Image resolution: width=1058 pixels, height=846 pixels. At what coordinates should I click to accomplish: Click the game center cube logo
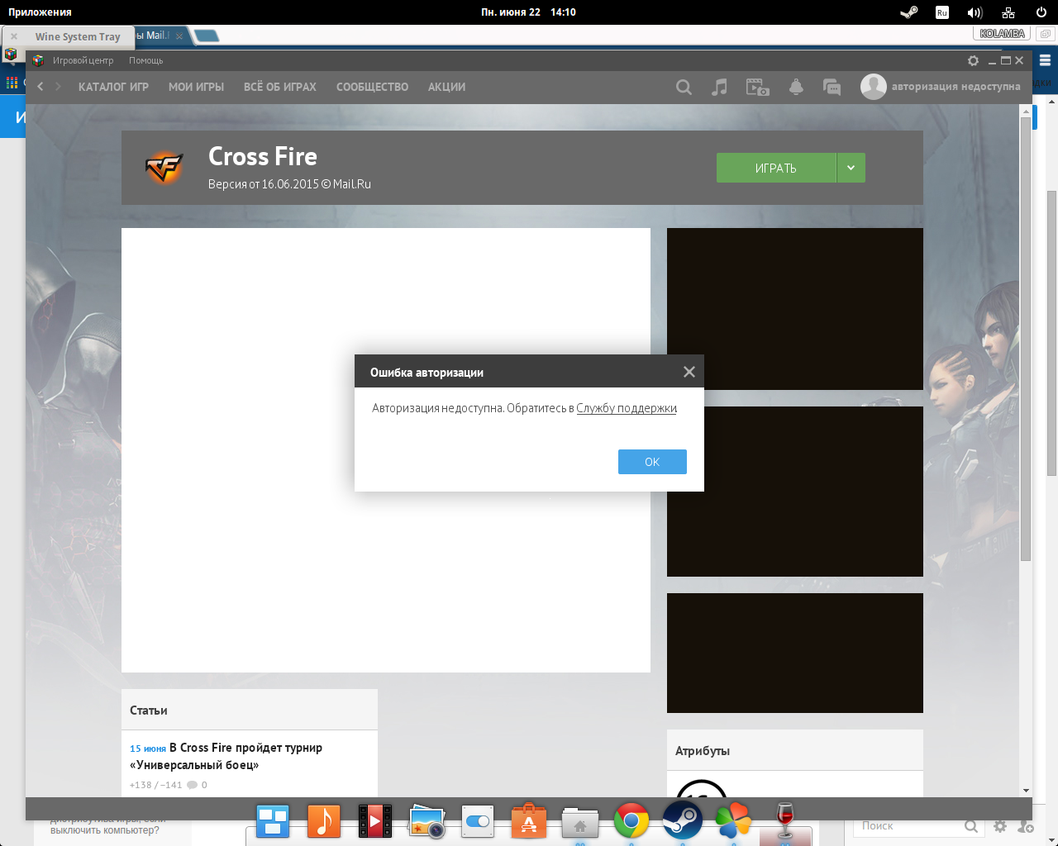38,60
